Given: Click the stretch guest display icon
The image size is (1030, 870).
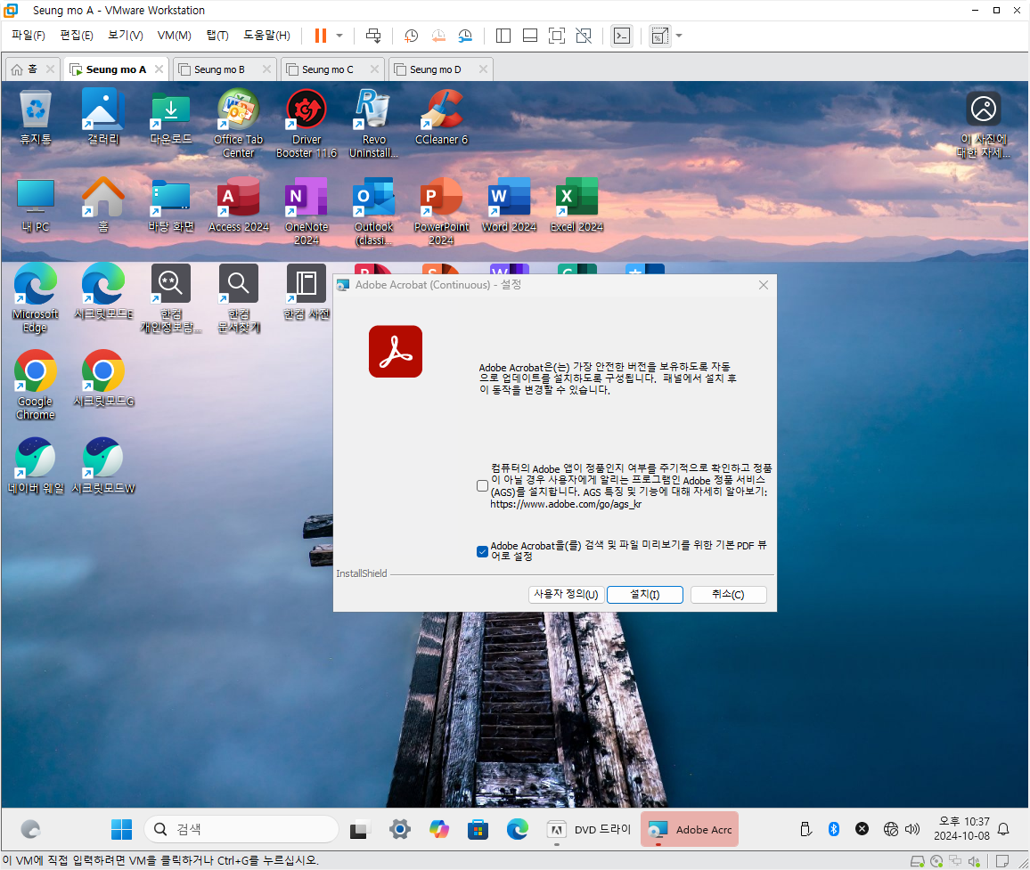Looking at the screenshot, I should pyautogui.click(x=659, y=36).
